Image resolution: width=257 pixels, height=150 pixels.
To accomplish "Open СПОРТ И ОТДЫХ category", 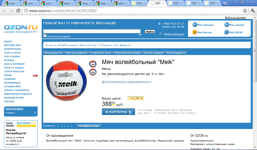I will coord(14,68).
